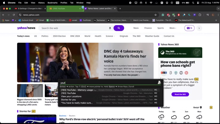220x124 pixels.
Task: Start voice search with microphone icon
Action: point(110,28)
